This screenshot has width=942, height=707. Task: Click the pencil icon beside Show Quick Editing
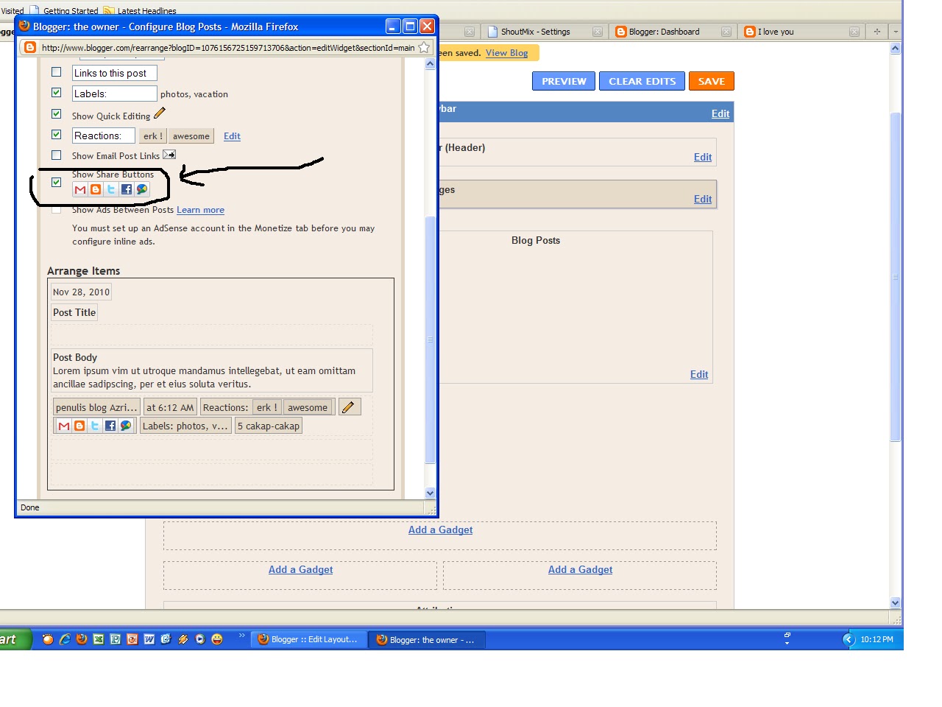[x=160, y=113]
